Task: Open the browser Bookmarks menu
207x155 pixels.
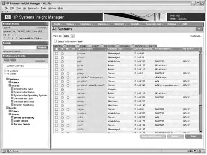Action: click(x=33, y=8)
